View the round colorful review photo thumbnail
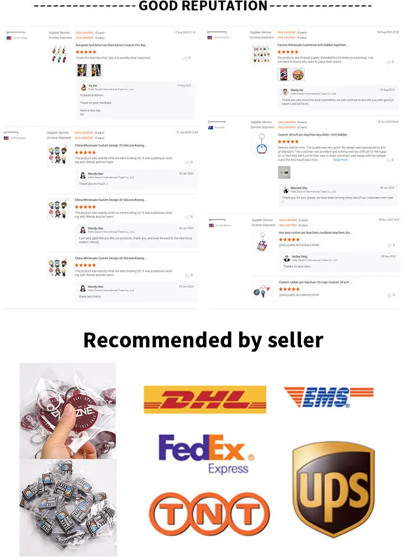 click(298, 75)
